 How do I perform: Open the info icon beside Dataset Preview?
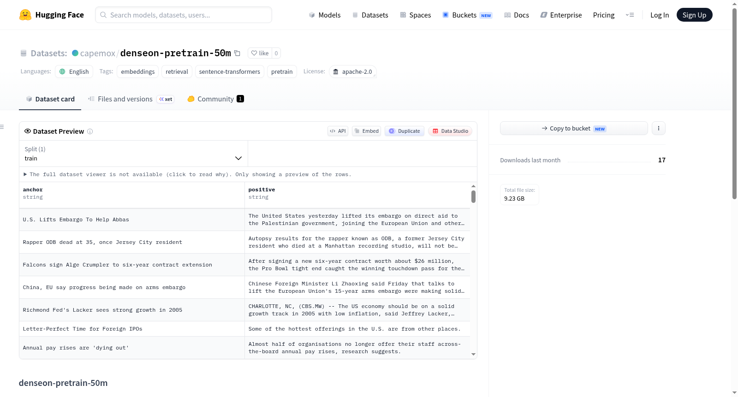tap(90, 131)
